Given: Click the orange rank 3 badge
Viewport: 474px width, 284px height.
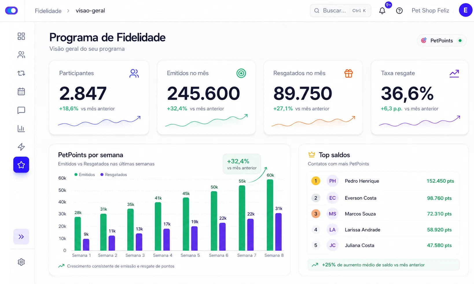Looking at the screenshot, I should 316,214.
